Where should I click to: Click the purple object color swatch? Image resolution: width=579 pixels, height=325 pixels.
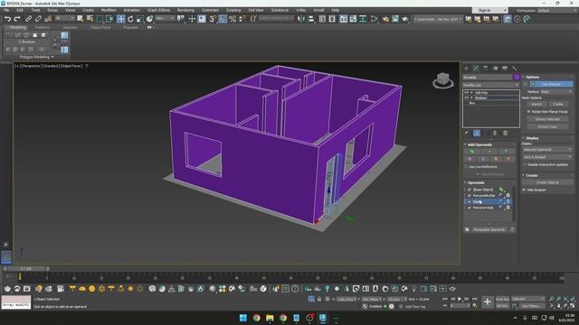tap(517, 77)
